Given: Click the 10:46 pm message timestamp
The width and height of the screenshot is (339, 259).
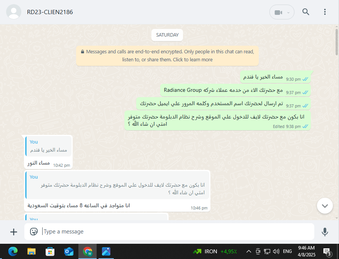Looking at the screenshot, I should [199, 208].
